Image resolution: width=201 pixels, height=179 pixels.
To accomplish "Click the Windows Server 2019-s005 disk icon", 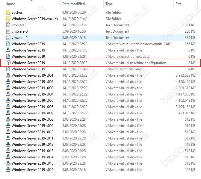I will click(x=8, y=100).
